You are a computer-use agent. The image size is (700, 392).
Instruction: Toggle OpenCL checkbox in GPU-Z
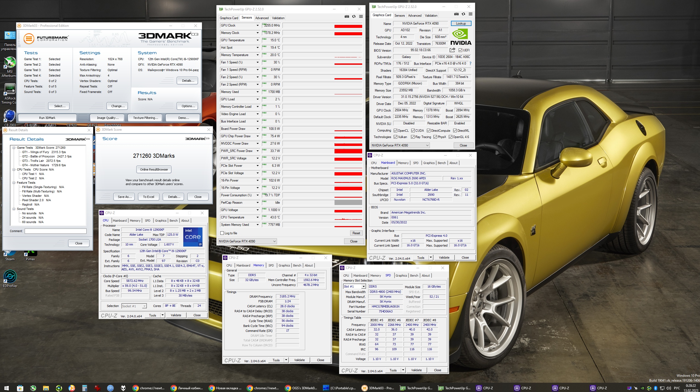(395, 131)
